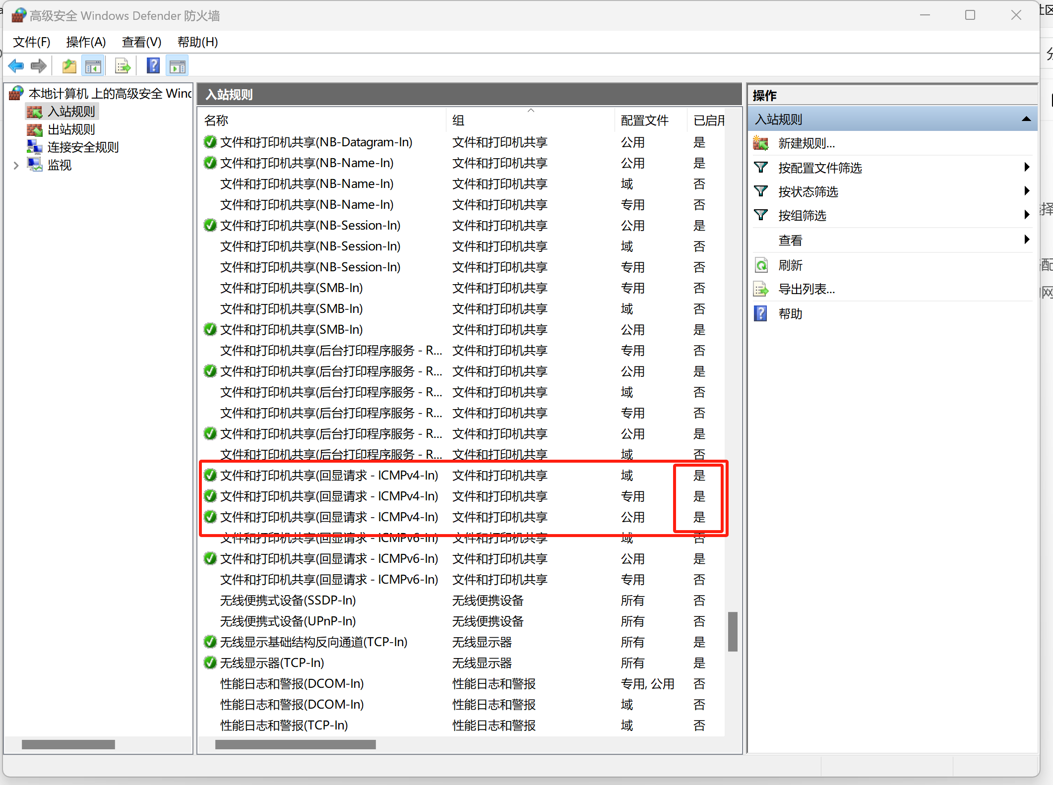The height and width of the screenshot is (785, 1053).
Task: Click the 导出列表 icon in the actions pane
Action: [x=760, y=289]
